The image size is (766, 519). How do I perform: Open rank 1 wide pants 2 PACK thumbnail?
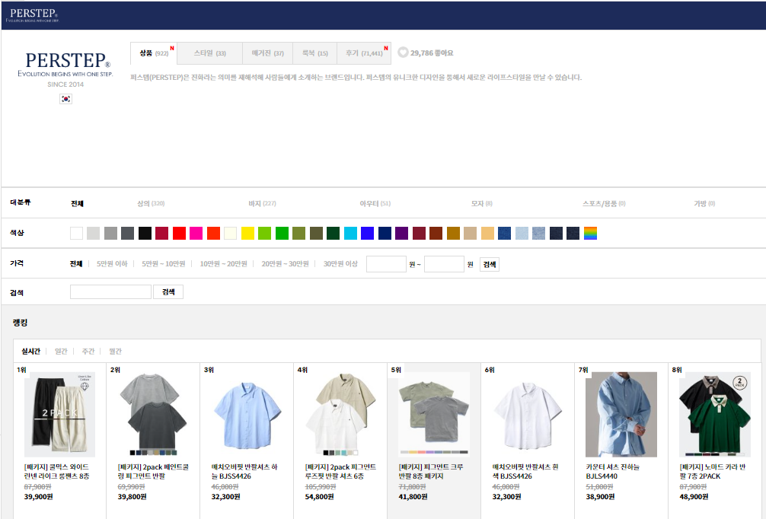(x=59, y=415)
